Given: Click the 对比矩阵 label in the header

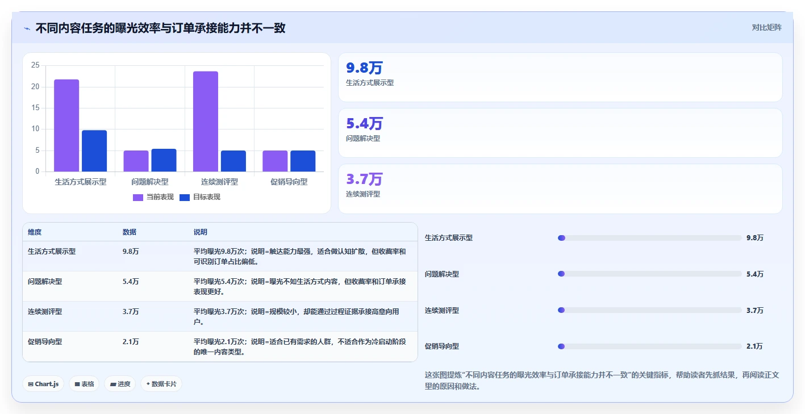Looking at the screenshot, I should pyautogui.click(x=766, y=27).
